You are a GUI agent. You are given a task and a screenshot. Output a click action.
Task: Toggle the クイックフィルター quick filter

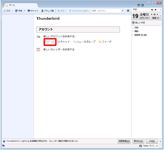click(79, 11)
